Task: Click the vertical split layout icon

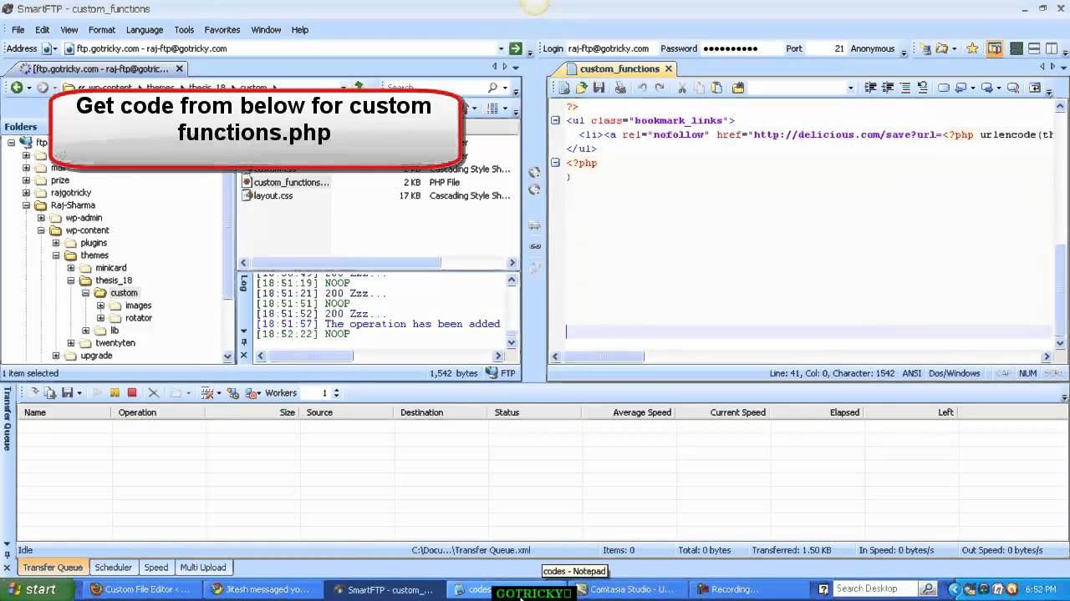Action: [x=1052, y=48]
